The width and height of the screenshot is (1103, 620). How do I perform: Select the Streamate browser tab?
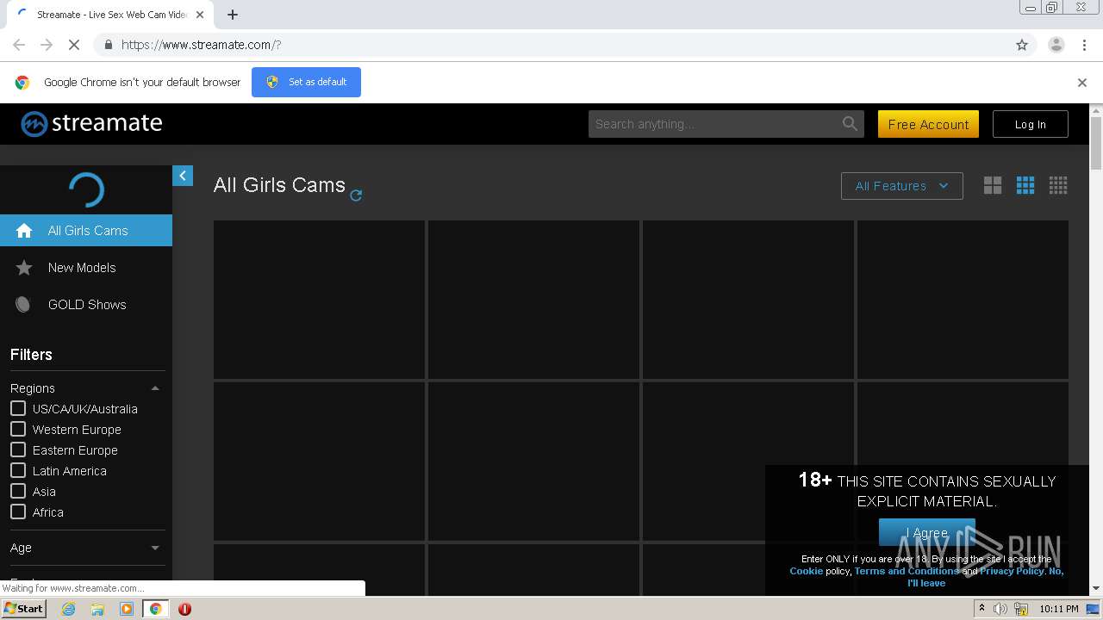112,15
